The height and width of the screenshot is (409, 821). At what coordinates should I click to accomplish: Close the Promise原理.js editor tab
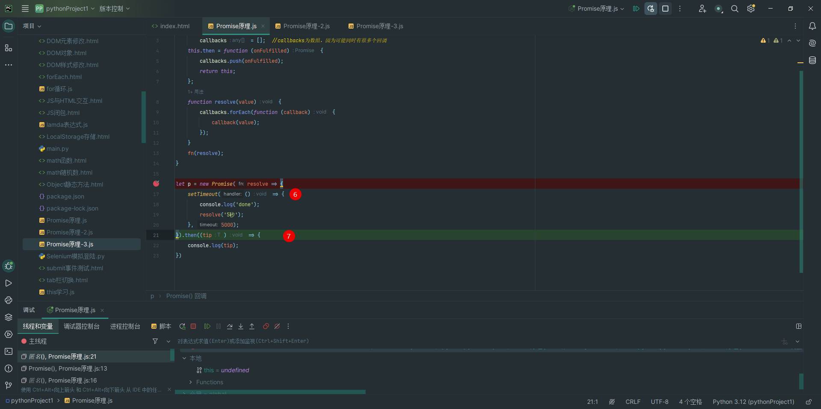pos(263,26)
